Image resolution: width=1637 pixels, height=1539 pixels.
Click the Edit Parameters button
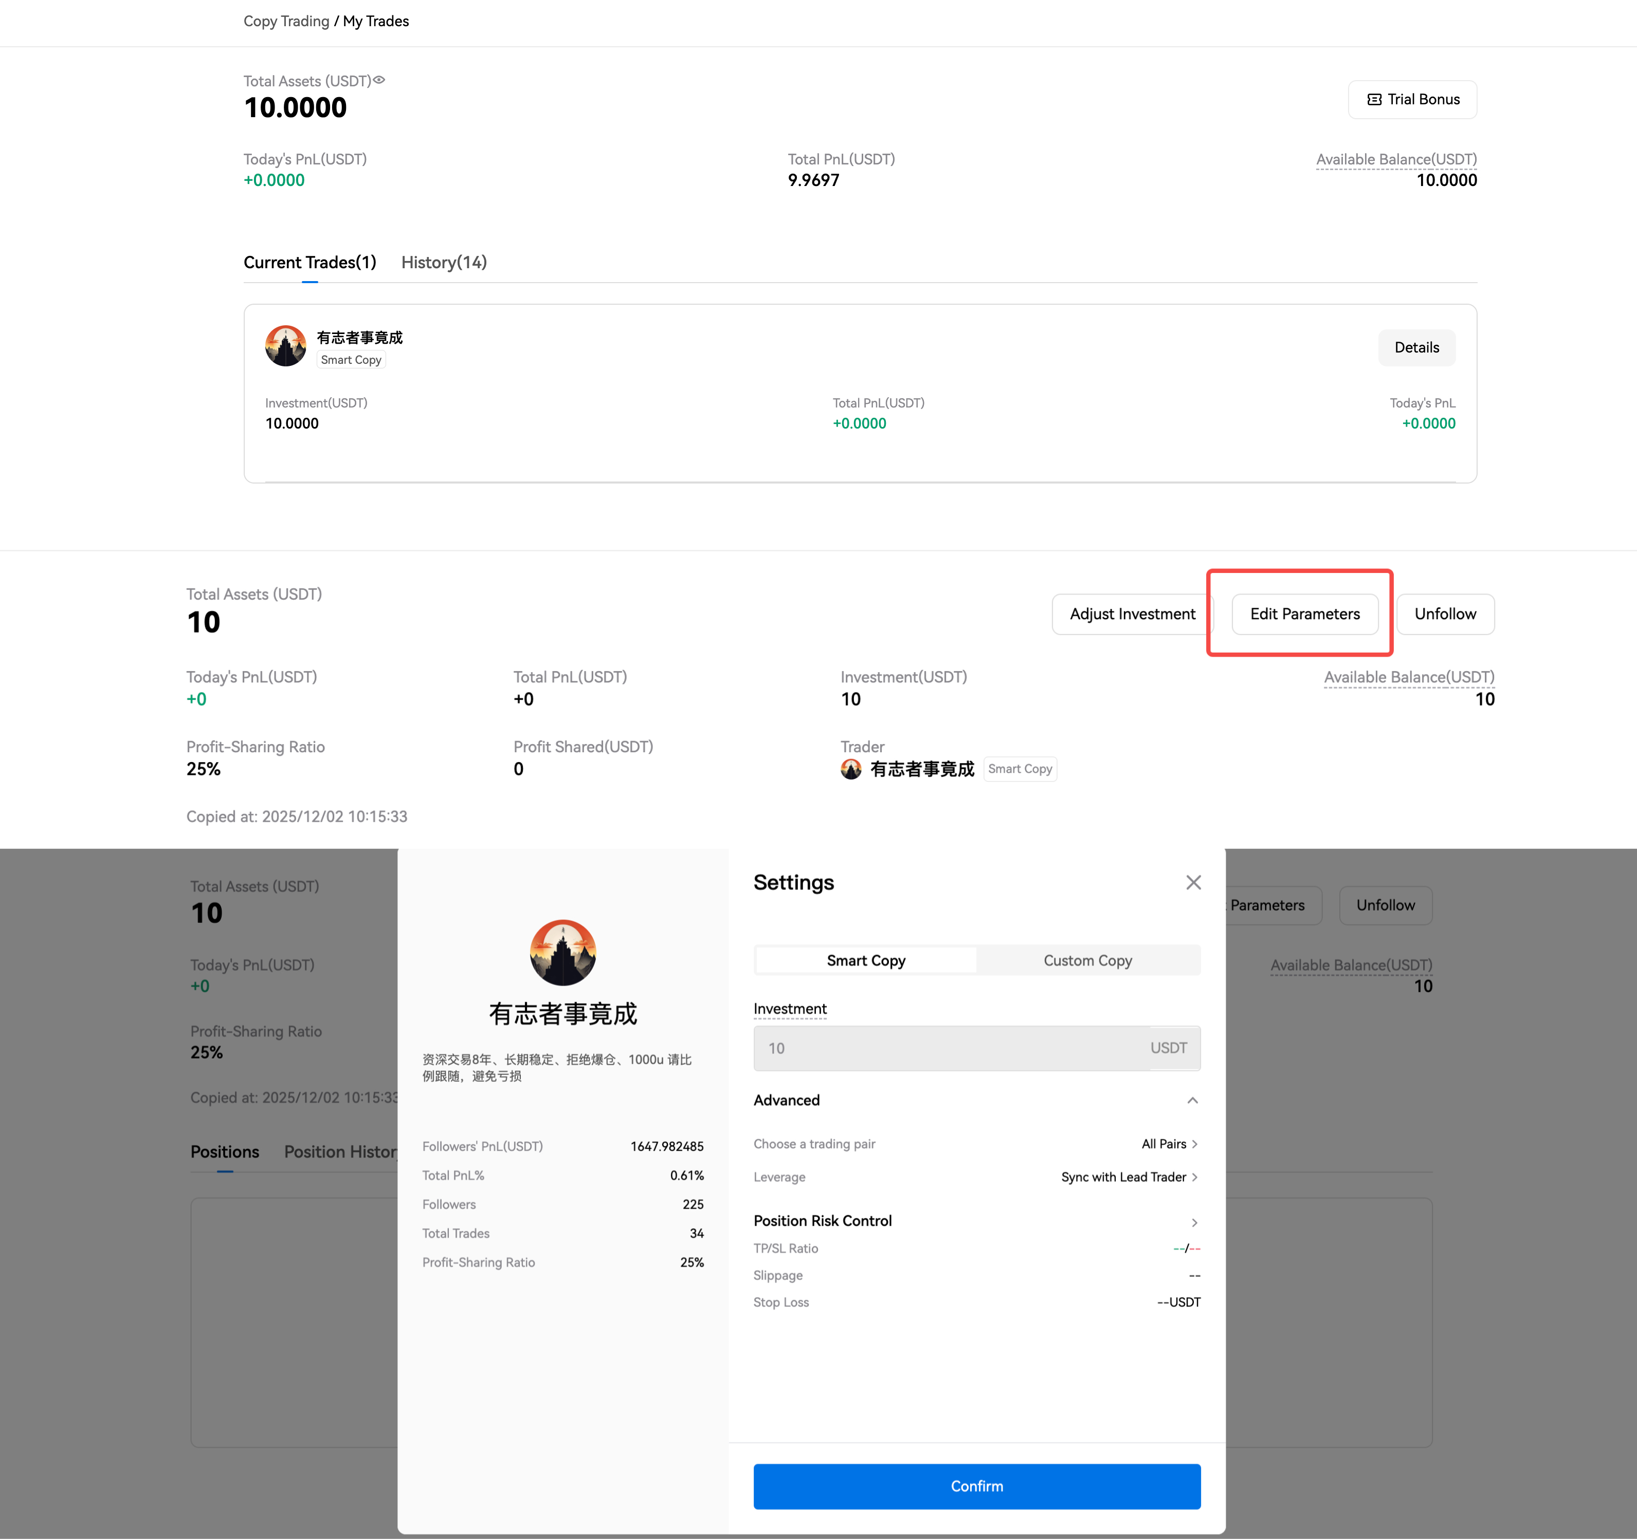1304,614
